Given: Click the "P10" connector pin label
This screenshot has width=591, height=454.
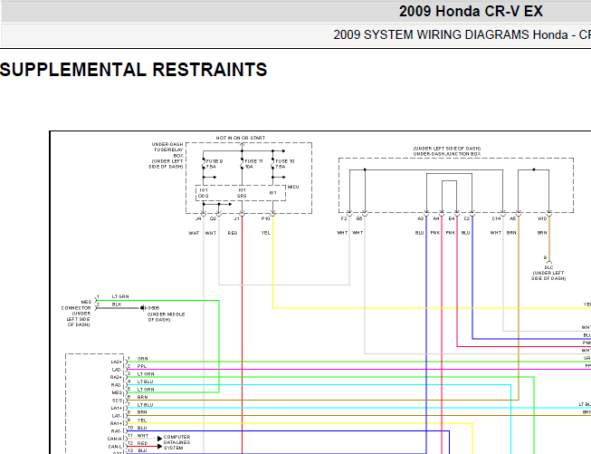Looking at the screenshot, I should [266, 219].
